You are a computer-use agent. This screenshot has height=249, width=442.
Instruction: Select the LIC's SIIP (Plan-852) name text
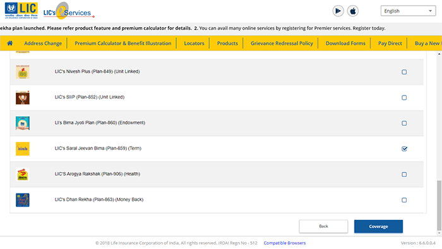pyautogui.click(x=90, y=97)
